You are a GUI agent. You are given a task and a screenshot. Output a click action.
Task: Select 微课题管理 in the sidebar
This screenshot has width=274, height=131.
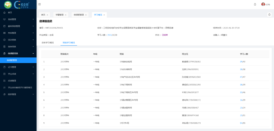[12, 60]
